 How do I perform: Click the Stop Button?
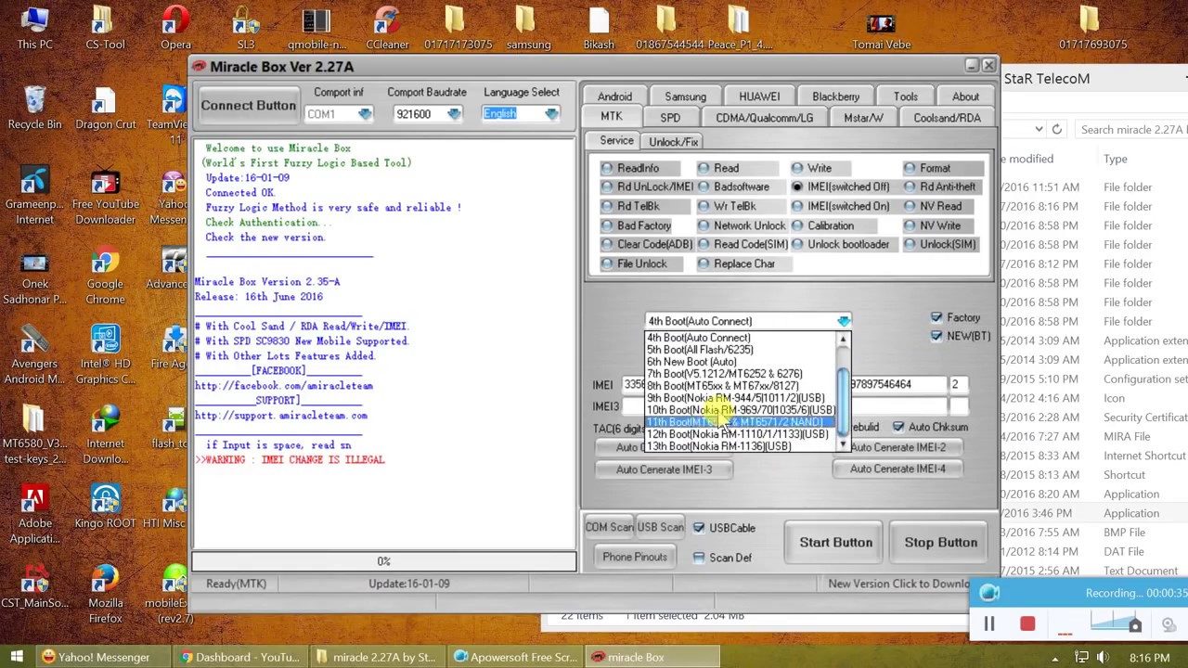point(941,542)
